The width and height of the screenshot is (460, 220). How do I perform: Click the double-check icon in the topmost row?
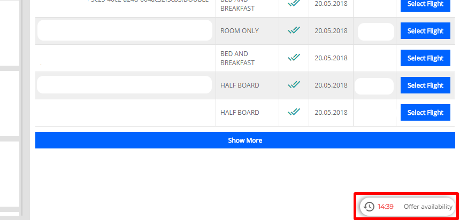[x=294, y=3]
